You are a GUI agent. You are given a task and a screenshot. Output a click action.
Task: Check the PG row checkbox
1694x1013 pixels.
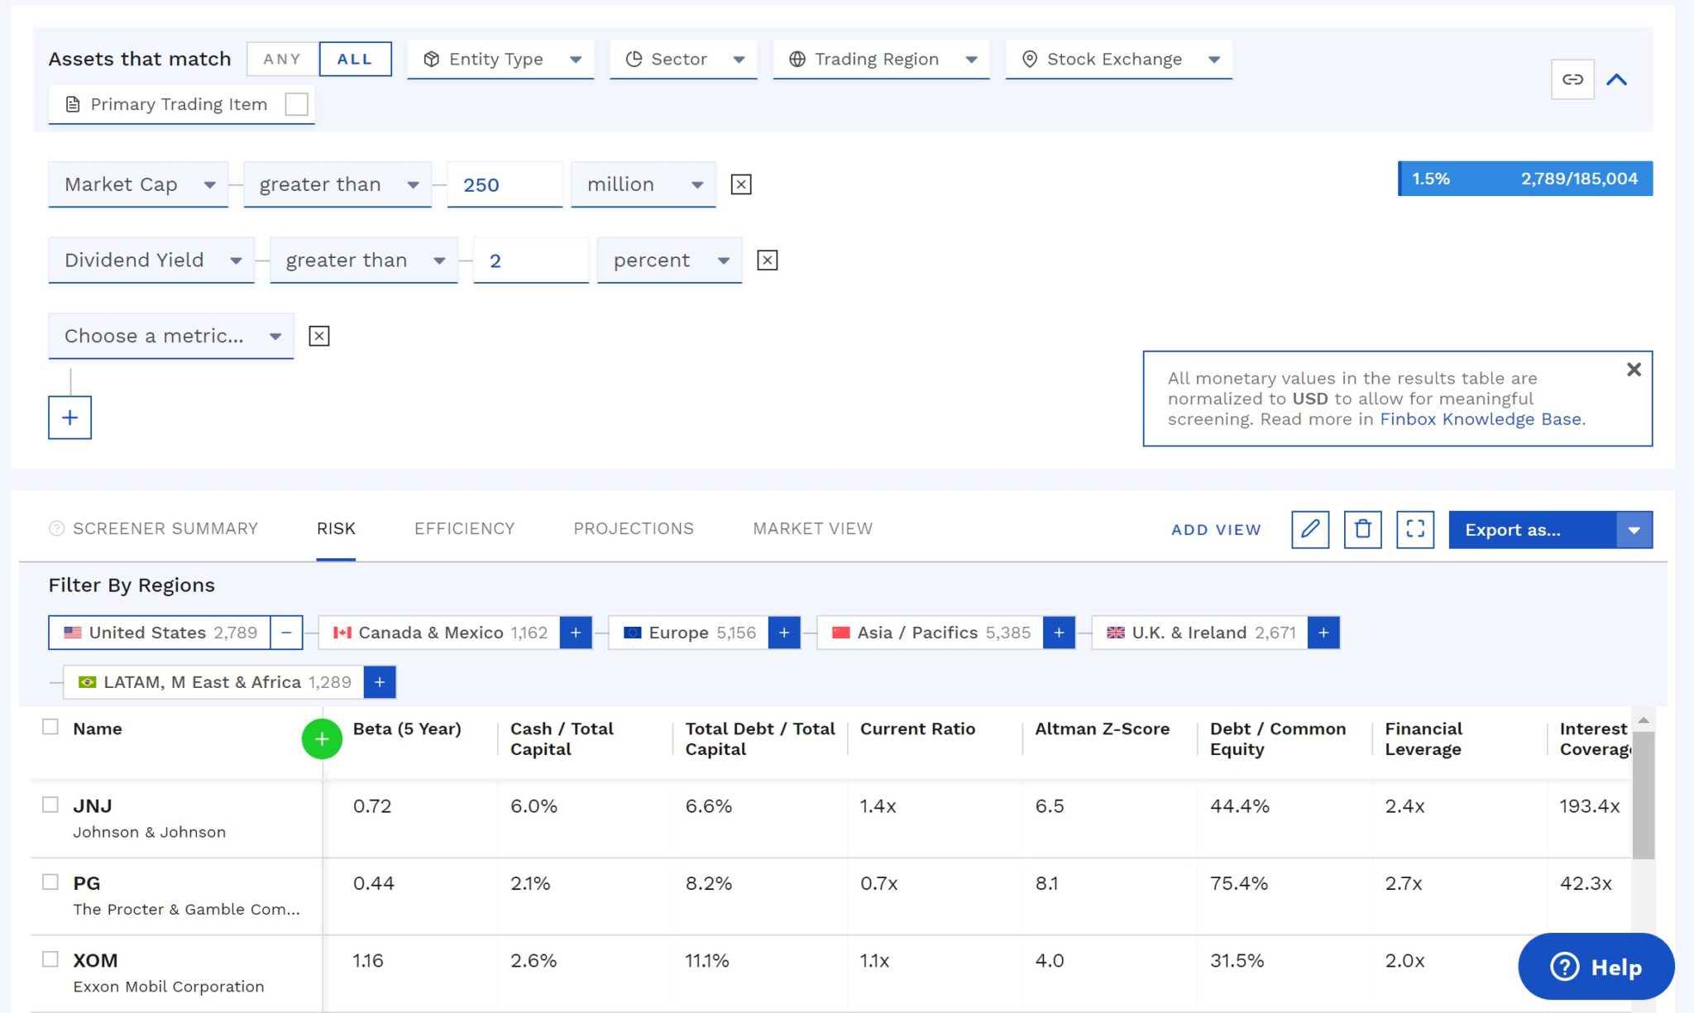pos(50,882)
